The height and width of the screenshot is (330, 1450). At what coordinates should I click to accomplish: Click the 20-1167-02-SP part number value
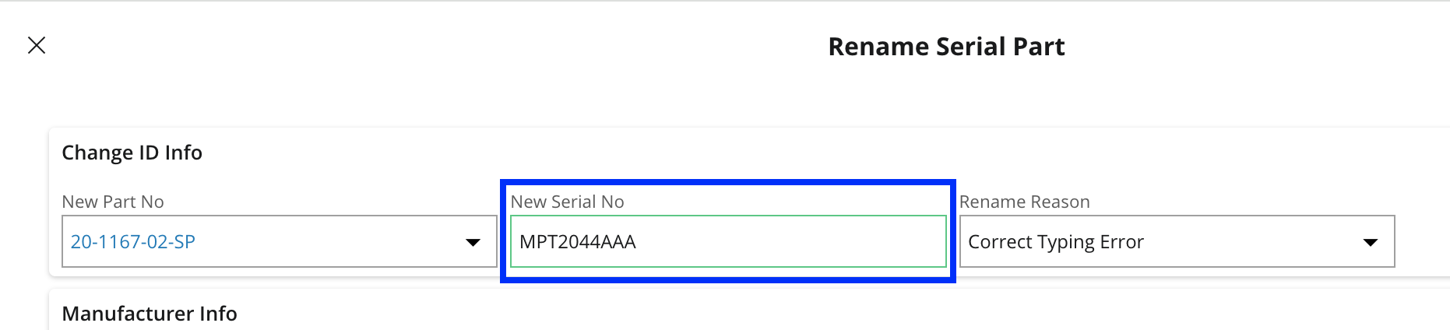tap(133, 242)
